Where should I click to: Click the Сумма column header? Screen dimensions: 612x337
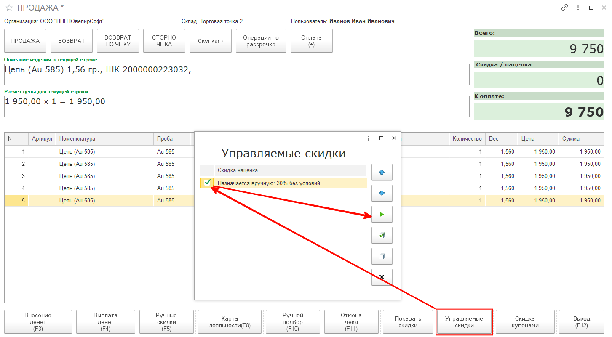[x=581, y=138]
